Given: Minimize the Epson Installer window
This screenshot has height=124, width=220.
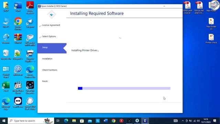Looking at the screenshot, I should pos(164,6).
